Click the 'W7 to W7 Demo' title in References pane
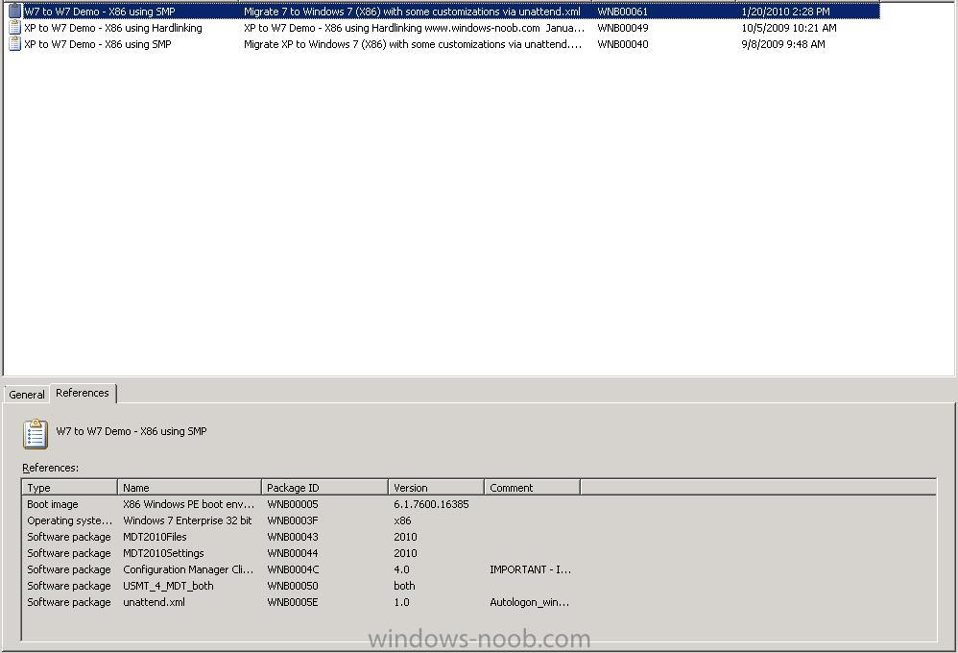Viewport: 958px width, 653px height. [x=132, y=431]
